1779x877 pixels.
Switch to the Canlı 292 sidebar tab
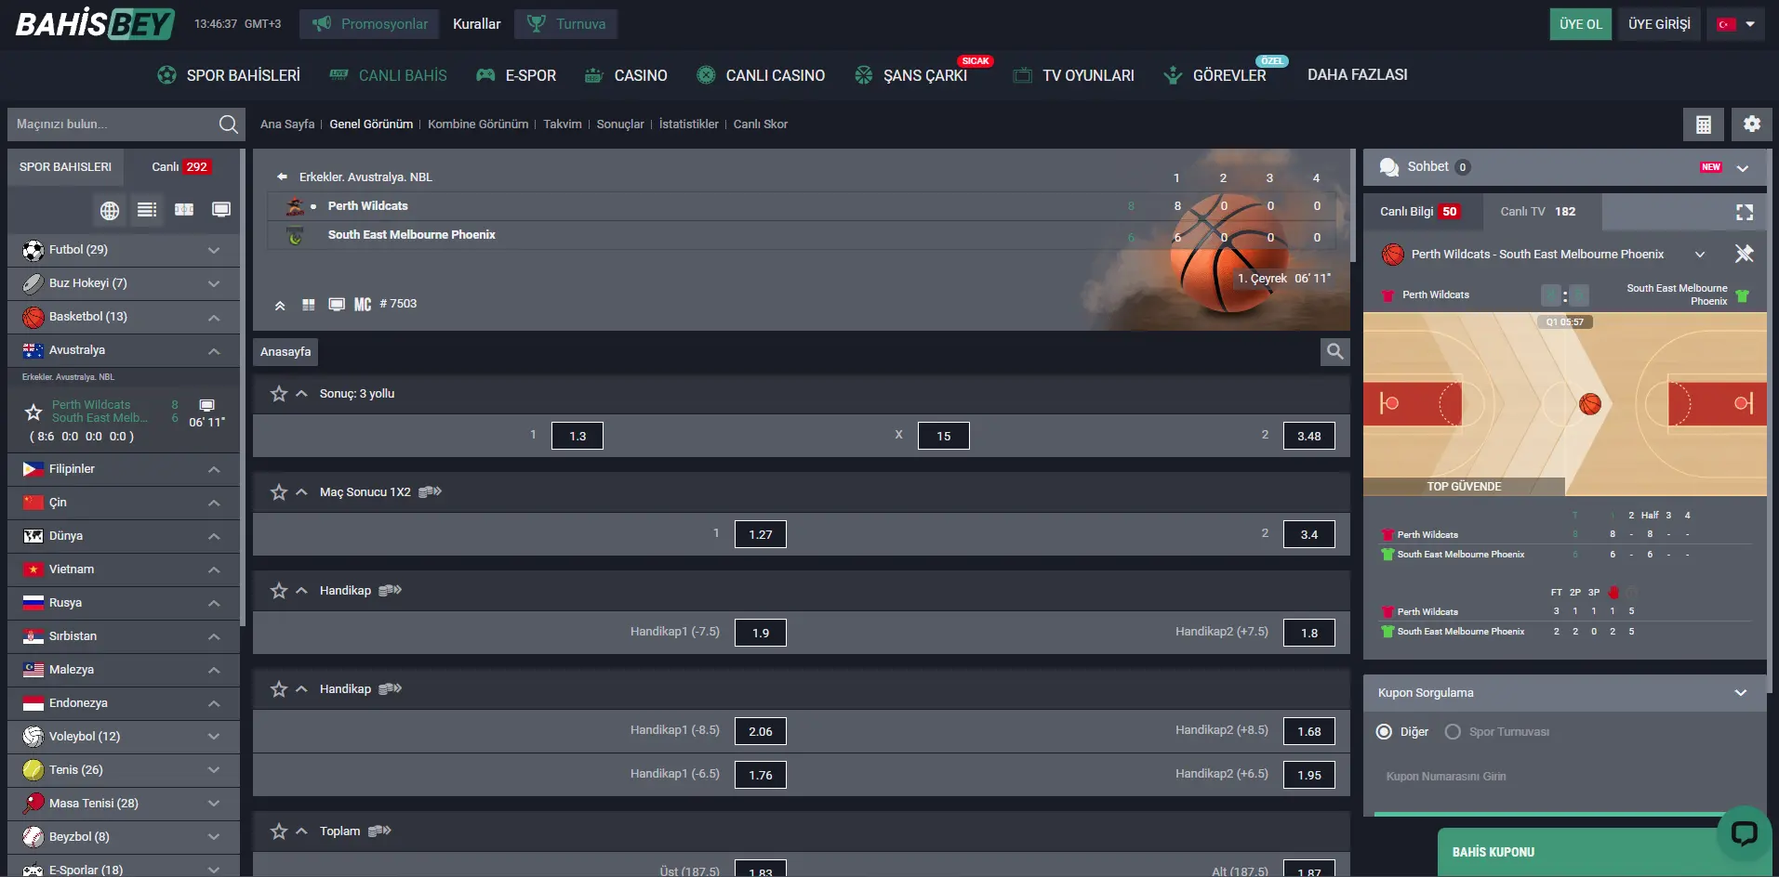pos(181,167)
